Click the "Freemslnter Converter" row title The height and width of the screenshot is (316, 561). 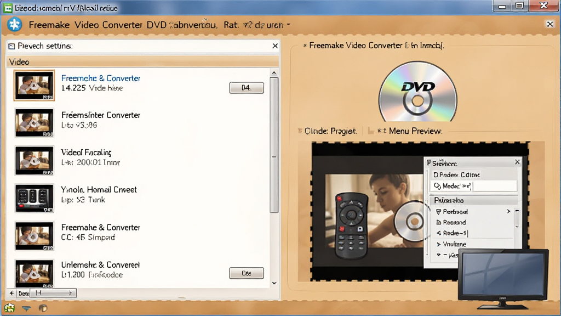point(101,115)
